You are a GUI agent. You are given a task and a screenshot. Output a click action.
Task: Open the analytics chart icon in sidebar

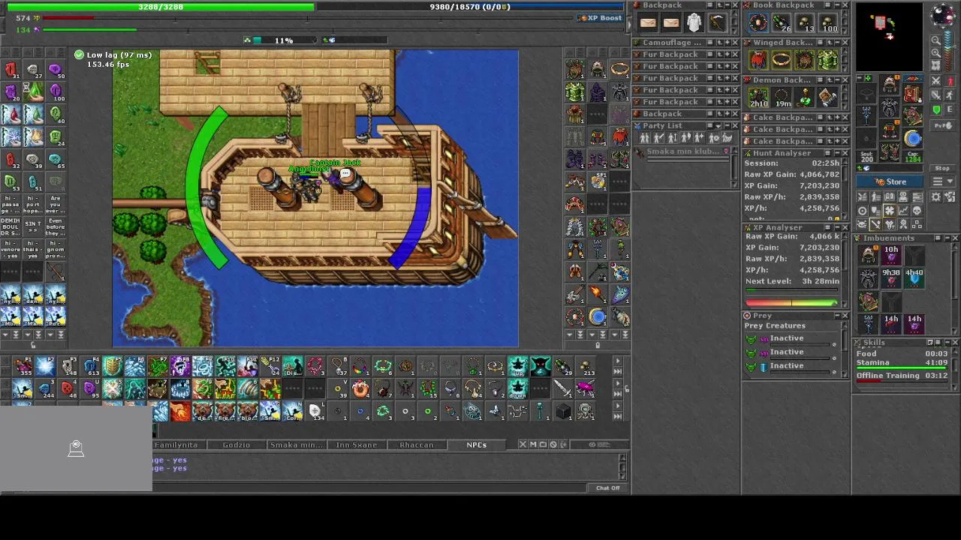[x=903, y=211]
